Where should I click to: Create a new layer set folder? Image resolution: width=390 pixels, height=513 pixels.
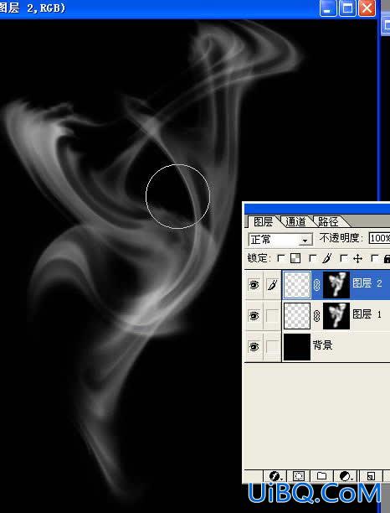coord(321,476)
